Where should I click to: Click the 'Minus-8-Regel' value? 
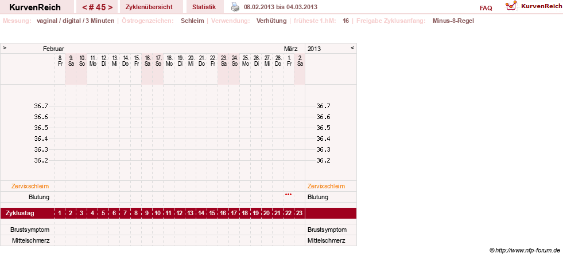point(453,21)
